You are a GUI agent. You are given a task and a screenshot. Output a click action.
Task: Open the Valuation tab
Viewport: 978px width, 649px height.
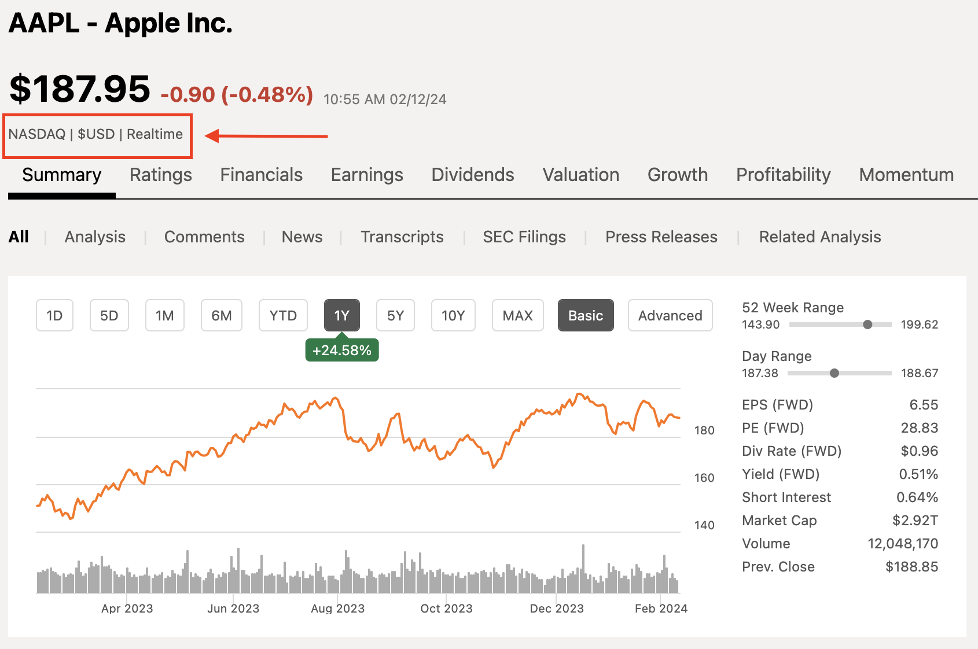click(580, 175)
